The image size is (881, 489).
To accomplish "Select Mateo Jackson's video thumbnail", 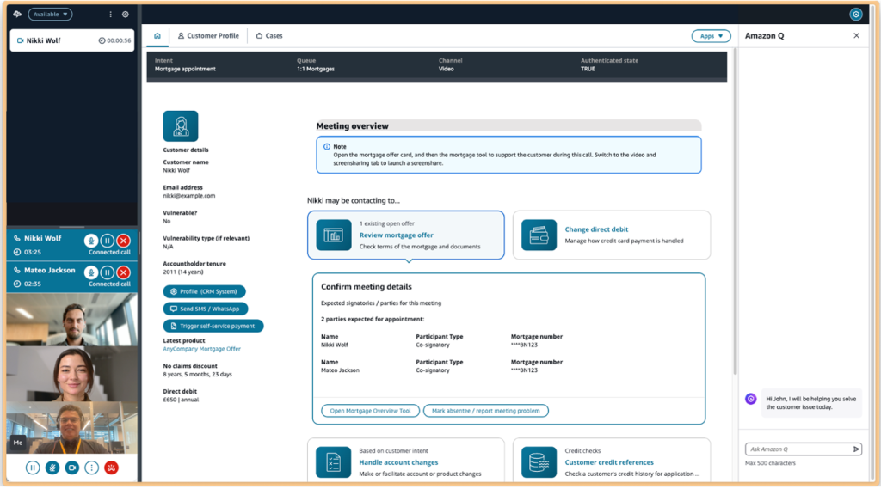I will (x=72, y=319).
